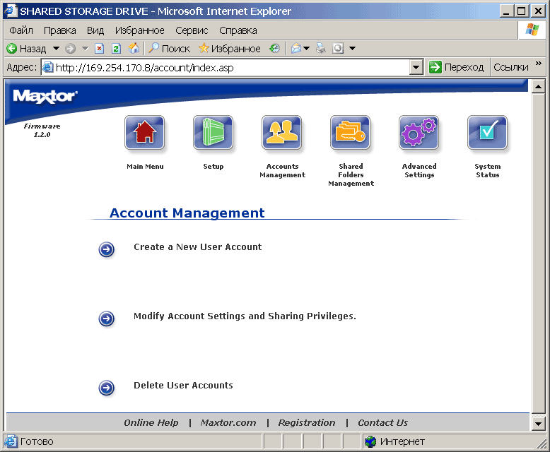Click the Forward navigation arrow icon
Viewport: 550px width, 452px height.
71,48
